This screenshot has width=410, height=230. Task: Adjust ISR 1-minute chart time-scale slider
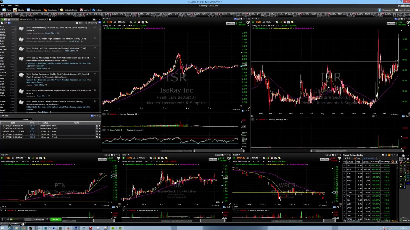(x=219, y=151)
